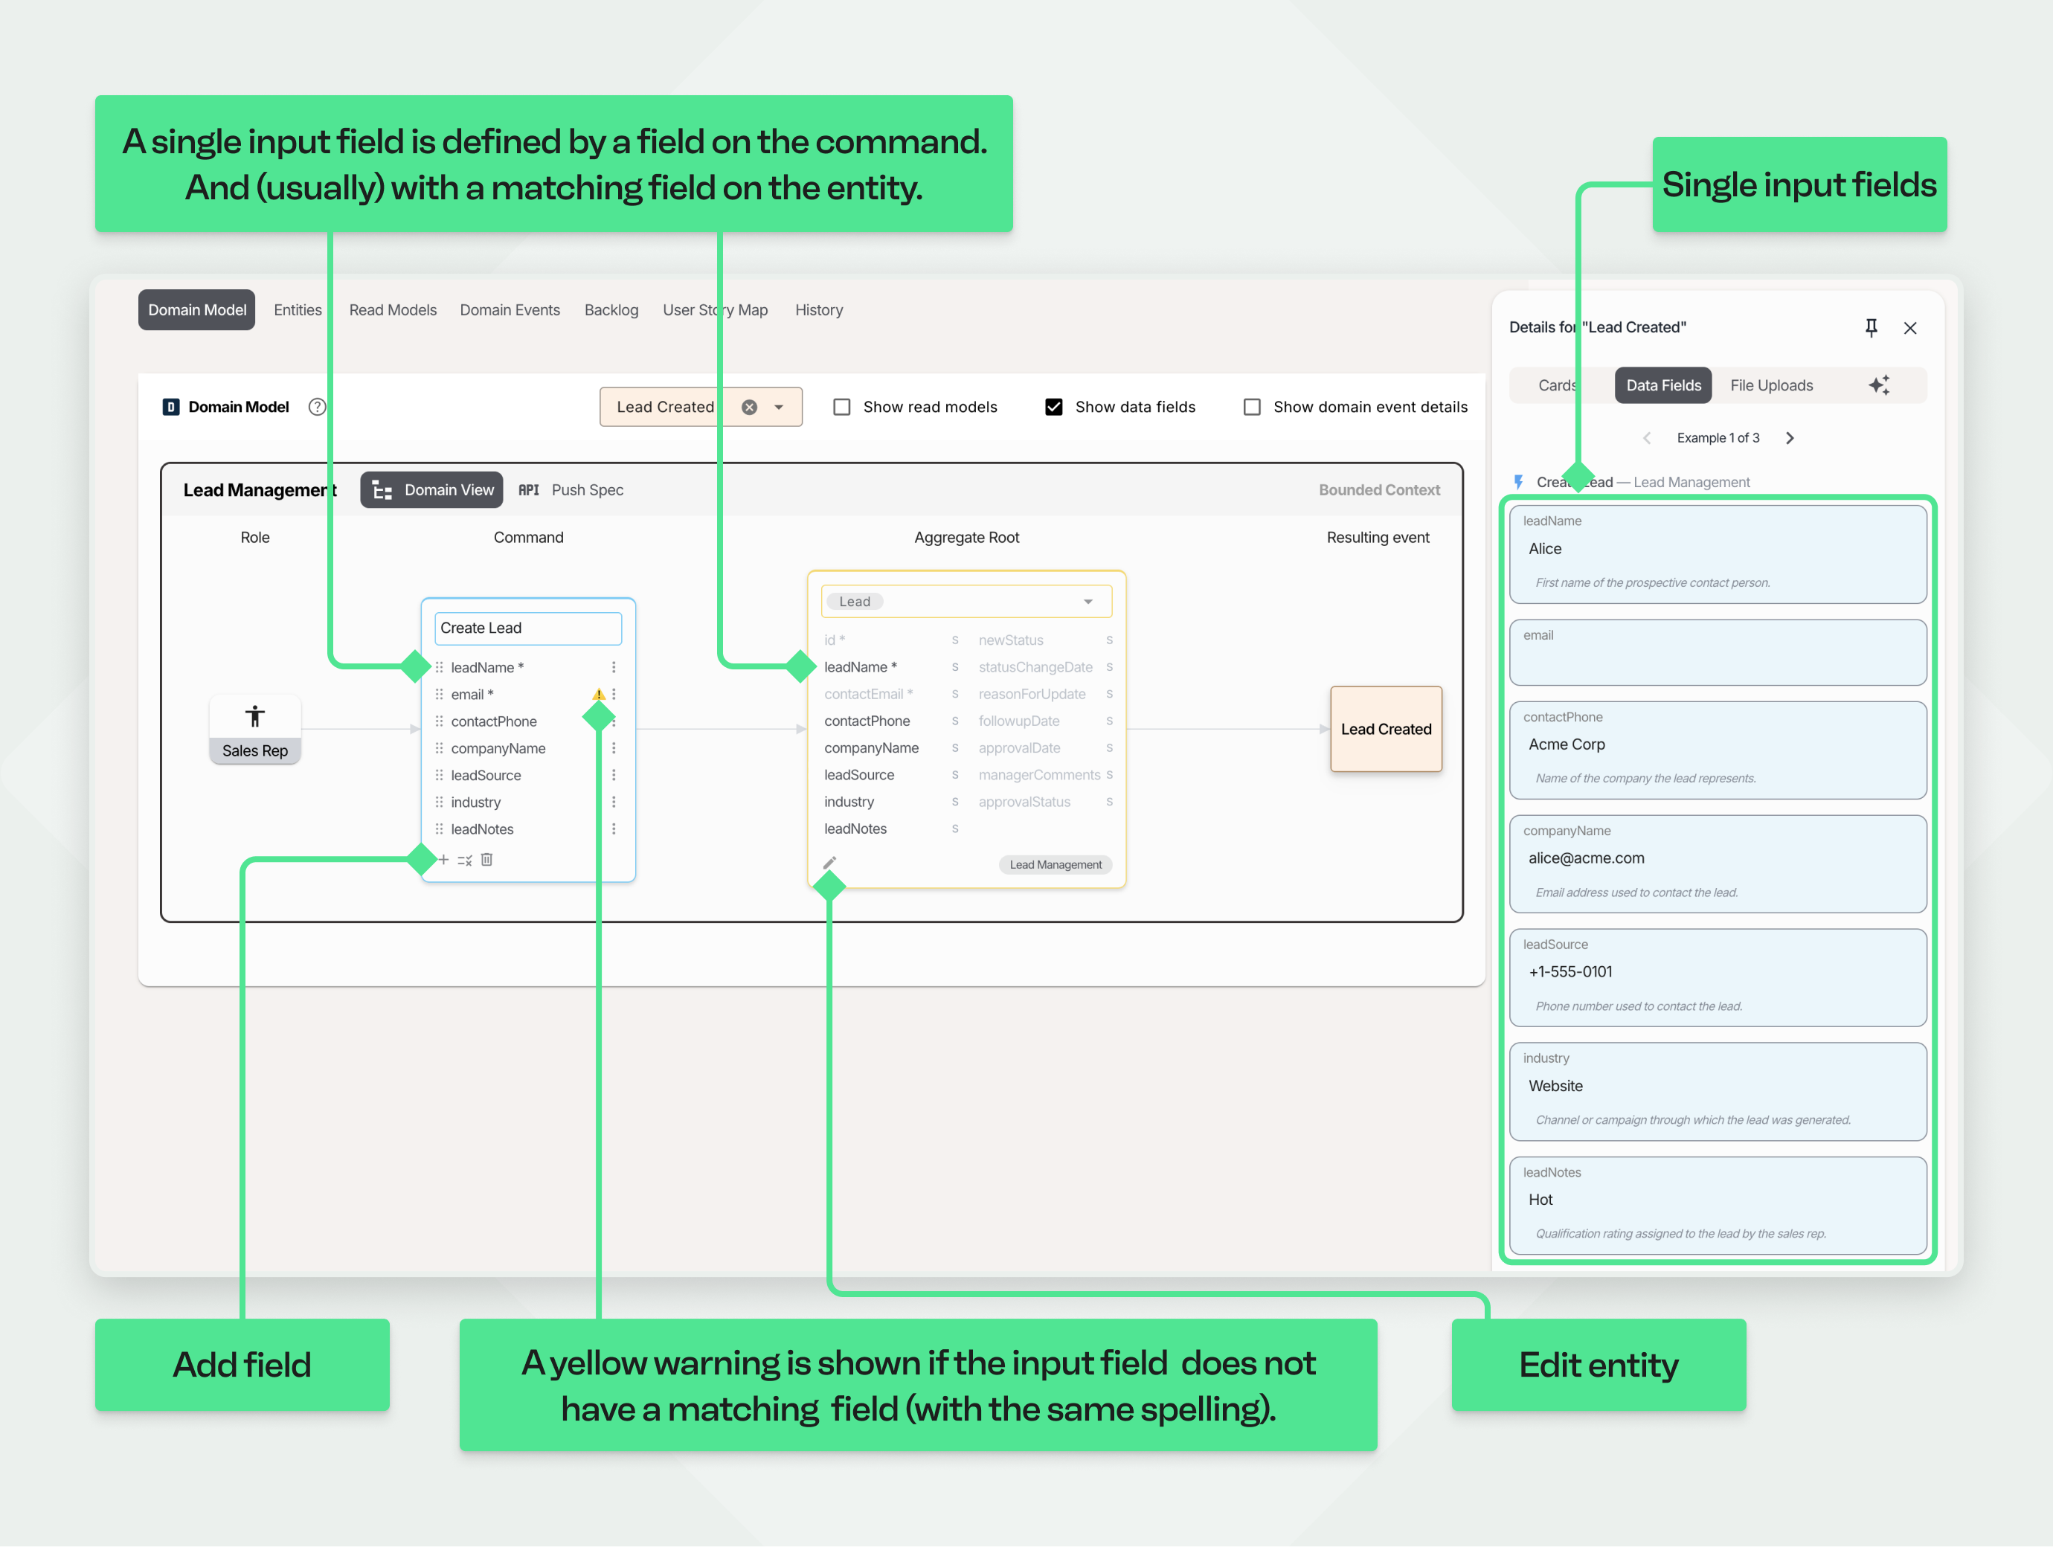
Task: Select the Domain Model tab
Action: 197,310
